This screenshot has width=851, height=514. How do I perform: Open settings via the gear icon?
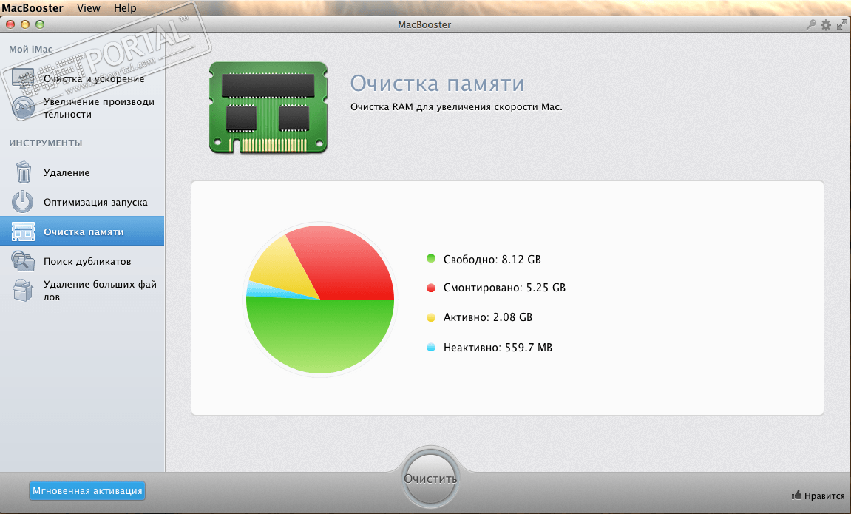(x=825, y=24)
